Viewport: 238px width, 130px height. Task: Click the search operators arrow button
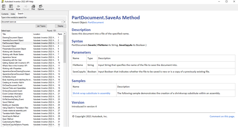[x=65, y=22]
